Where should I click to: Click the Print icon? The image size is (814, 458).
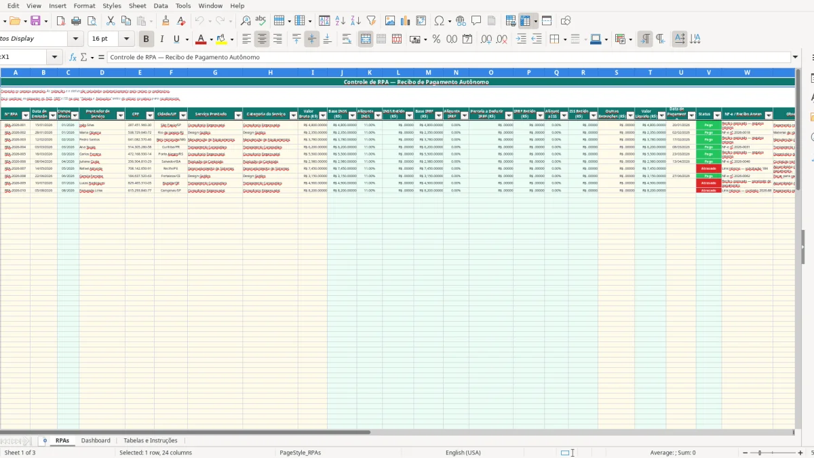75,21
